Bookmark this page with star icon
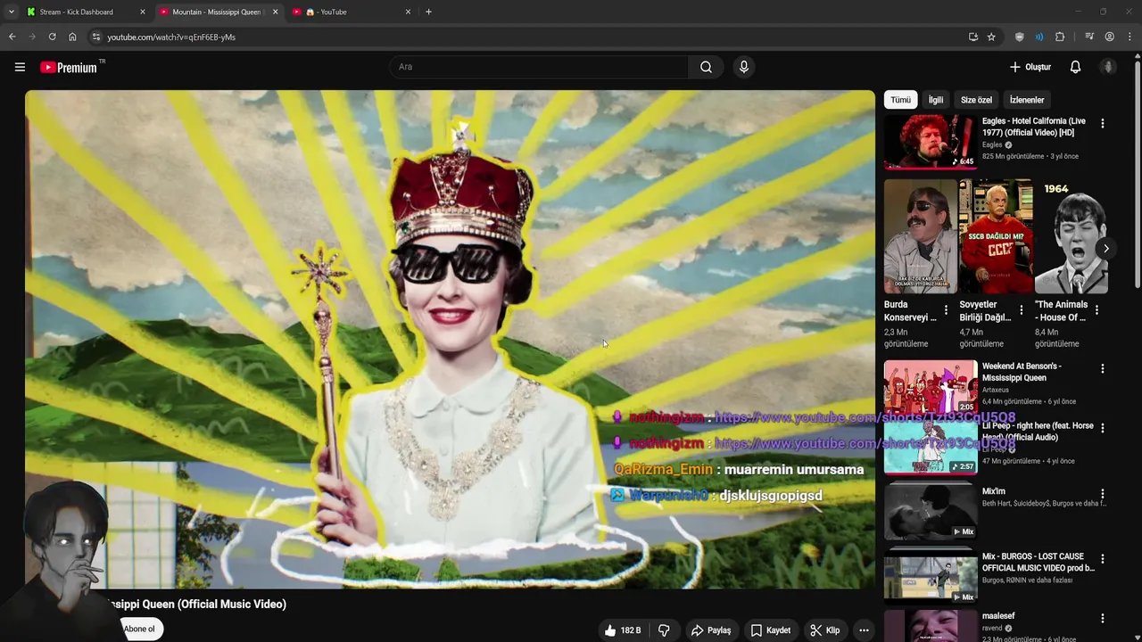 [x=991, y=37]
